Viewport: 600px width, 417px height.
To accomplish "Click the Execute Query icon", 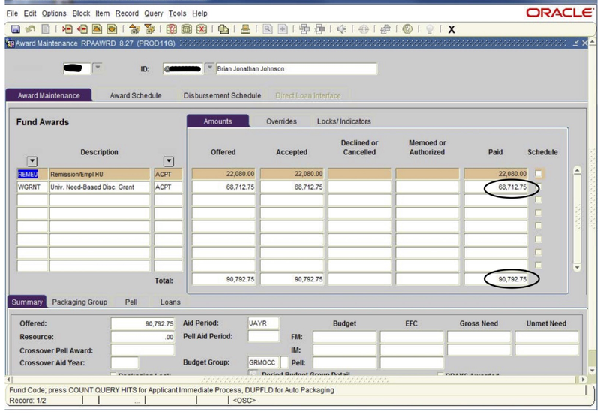I will [186, 29].
